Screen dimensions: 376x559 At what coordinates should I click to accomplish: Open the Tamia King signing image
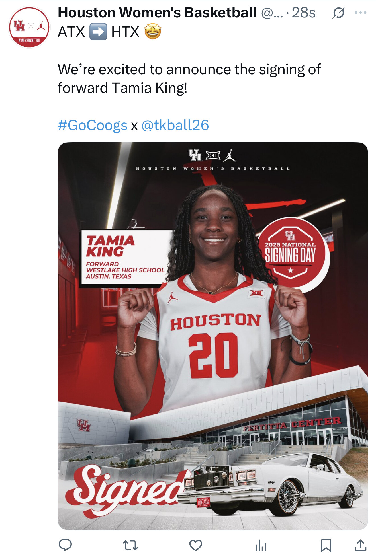213,336
